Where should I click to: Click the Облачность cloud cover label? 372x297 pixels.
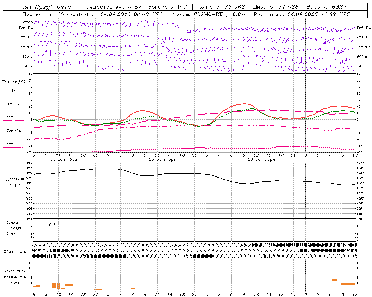pyautogui.click(x=15, y=251)
